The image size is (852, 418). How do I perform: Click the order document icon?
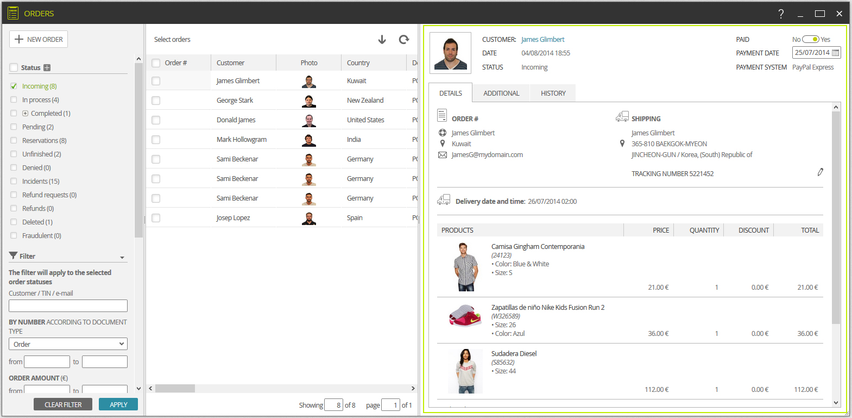click(x=442, y=115)
